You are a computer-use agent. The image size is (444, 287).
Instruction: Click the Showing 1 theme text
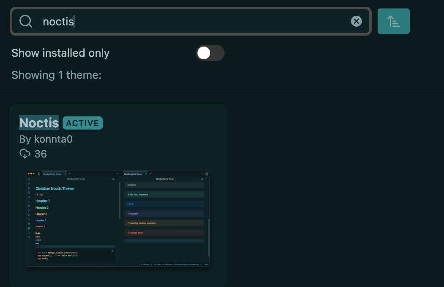[56, 75]
